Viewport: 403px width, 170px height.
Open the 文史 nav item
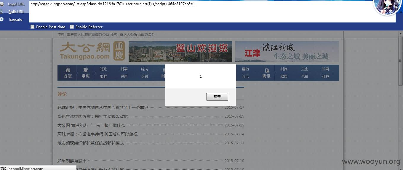tap(305, 69)
